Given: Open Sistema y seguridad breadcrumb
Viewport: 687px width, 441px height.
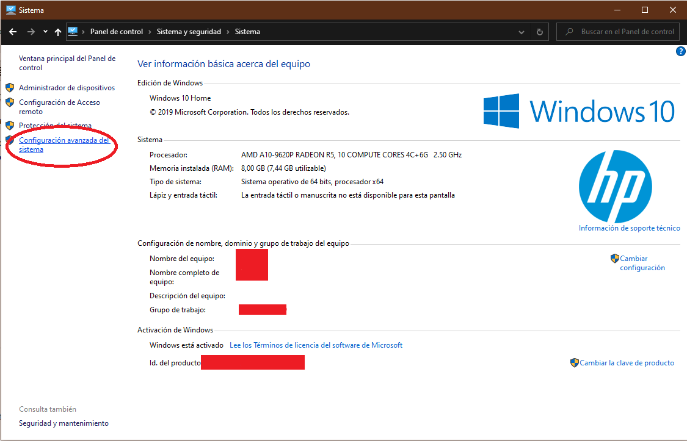Looking at the screenshot, I should coord(189,32).
